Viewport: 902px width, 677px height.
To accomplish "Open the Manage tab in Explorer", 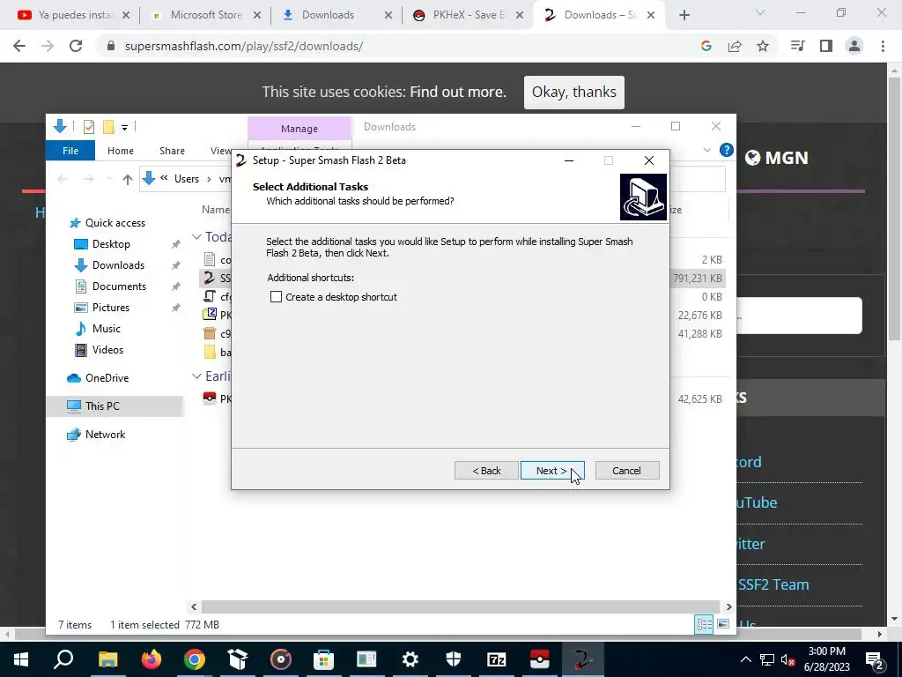I will 299,129.
